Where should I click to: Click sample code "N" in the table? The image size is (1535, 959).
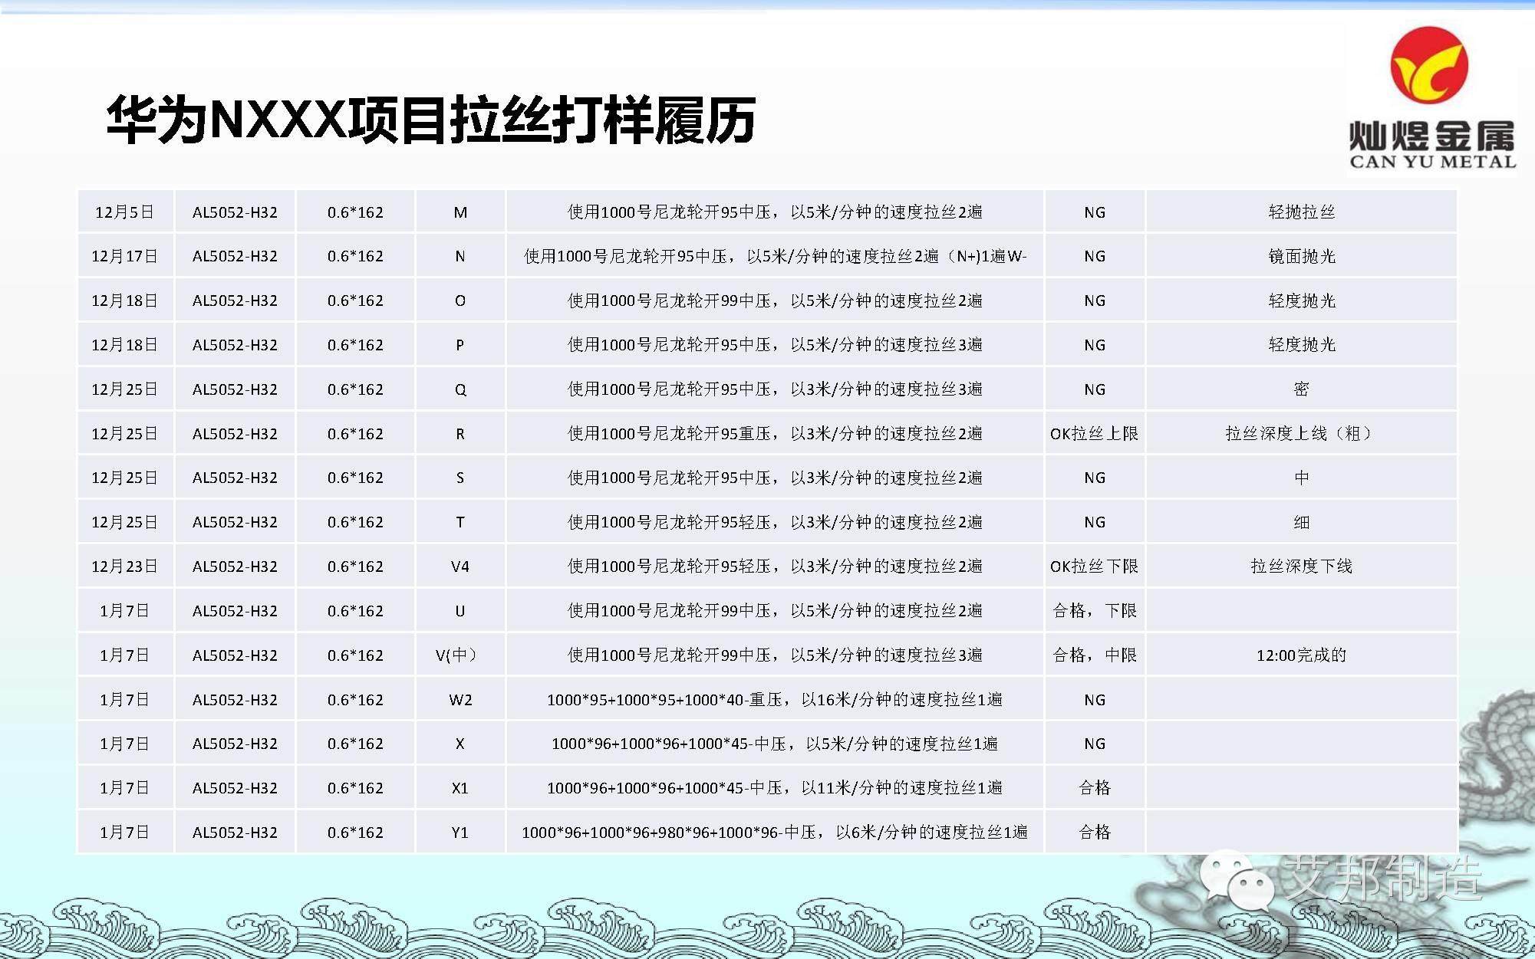point(460,256)
